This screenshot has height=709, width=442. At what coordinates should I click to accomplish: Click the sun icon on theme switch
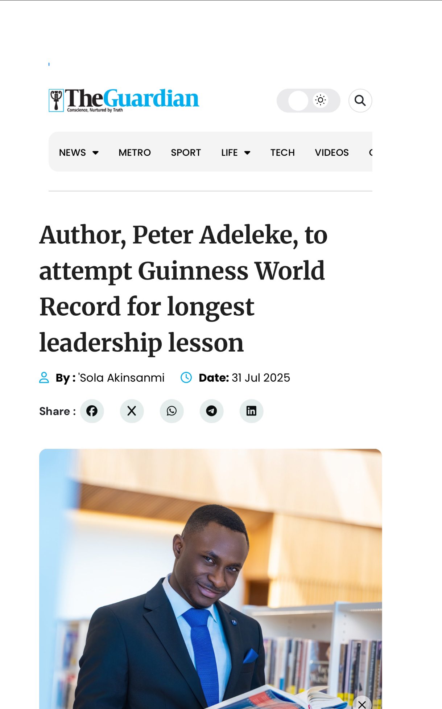pyautogui.click(x=321, y=100)
